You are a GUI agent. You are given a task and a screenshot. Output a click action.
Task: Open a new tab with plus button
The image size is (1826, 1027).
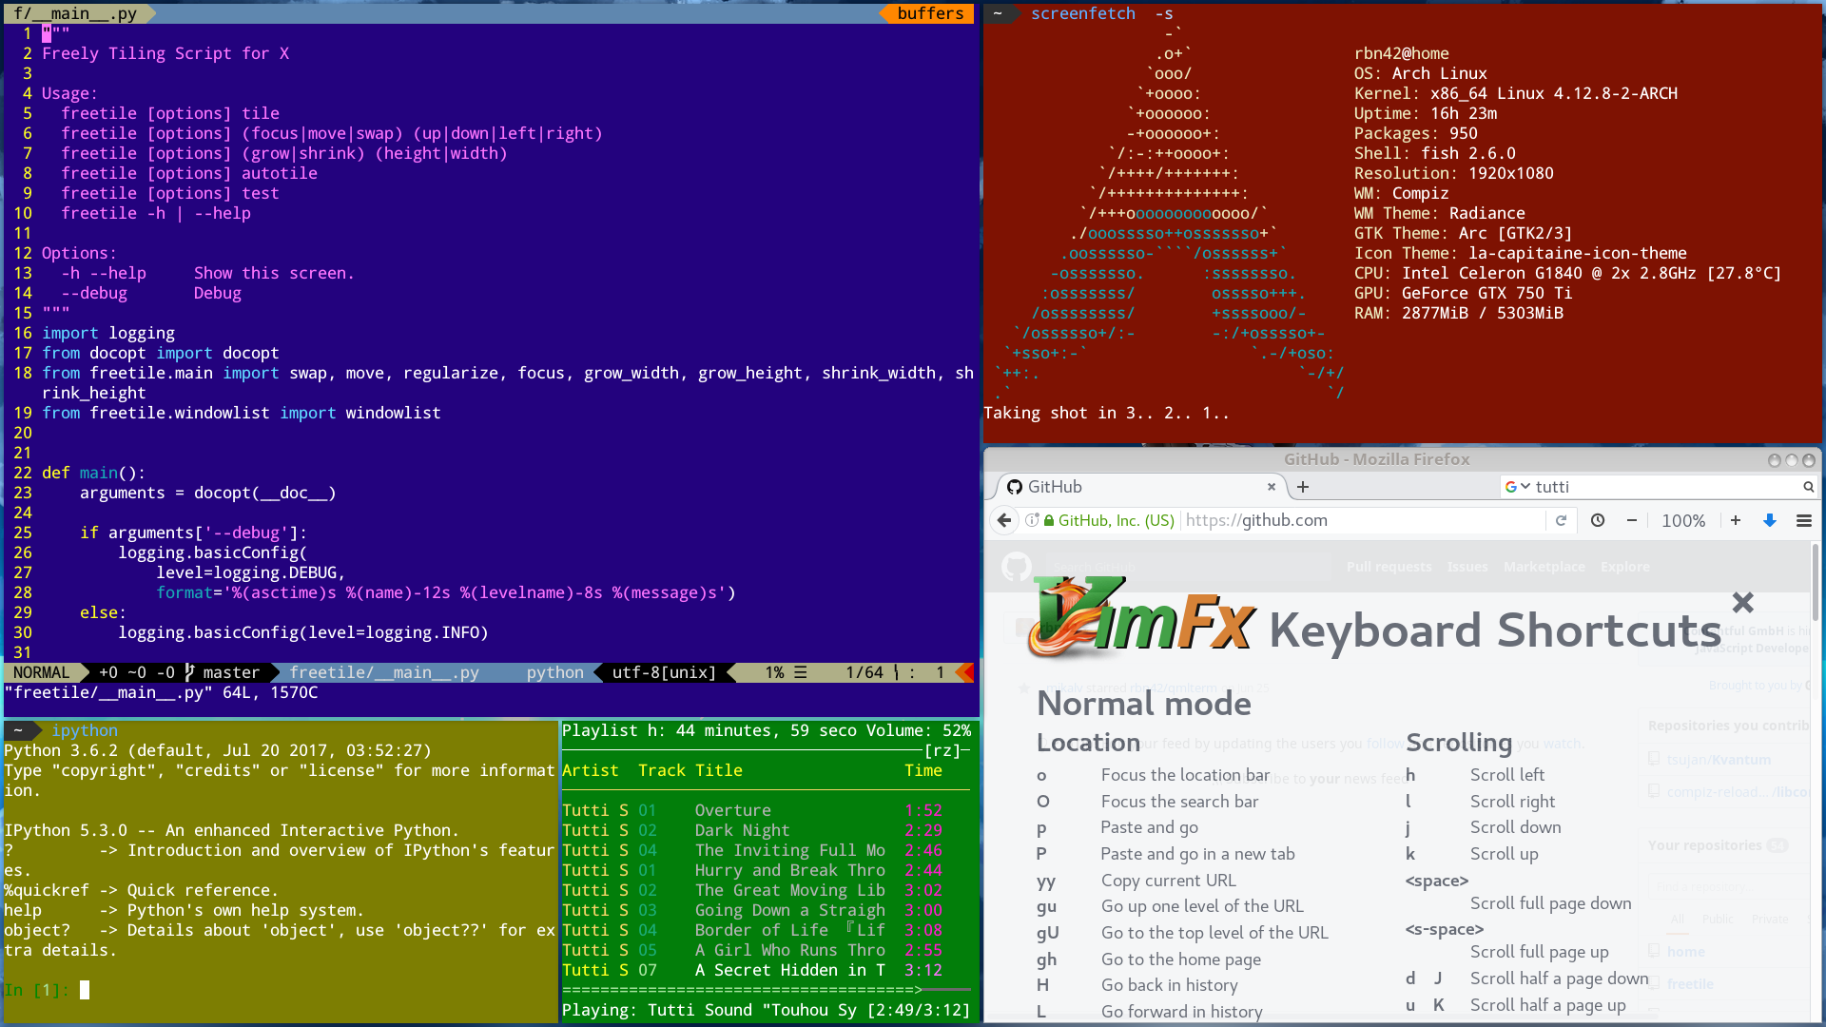tap(1303, 487)
